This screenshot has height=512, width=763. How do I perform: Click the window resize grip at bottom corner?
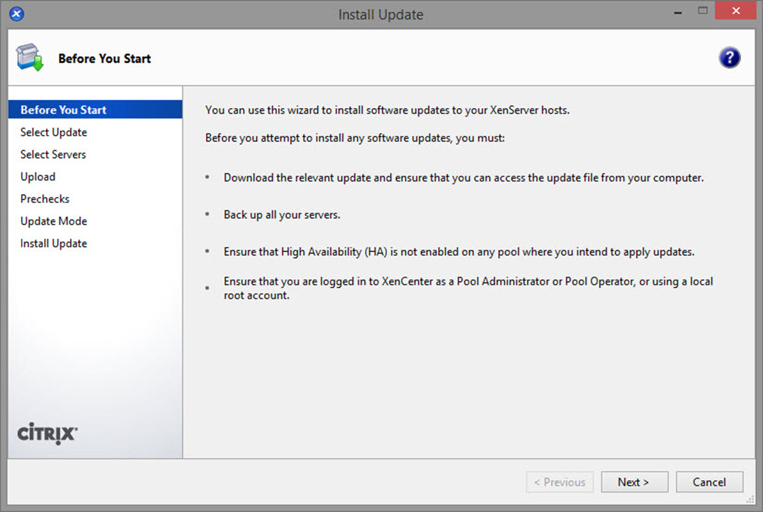(750, 499)
